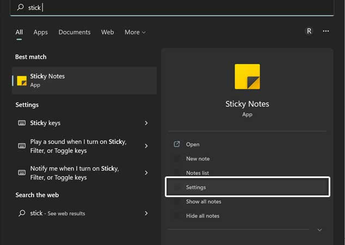
Task: Open the Sticky Notes best match result
Action: click(84, 81)
